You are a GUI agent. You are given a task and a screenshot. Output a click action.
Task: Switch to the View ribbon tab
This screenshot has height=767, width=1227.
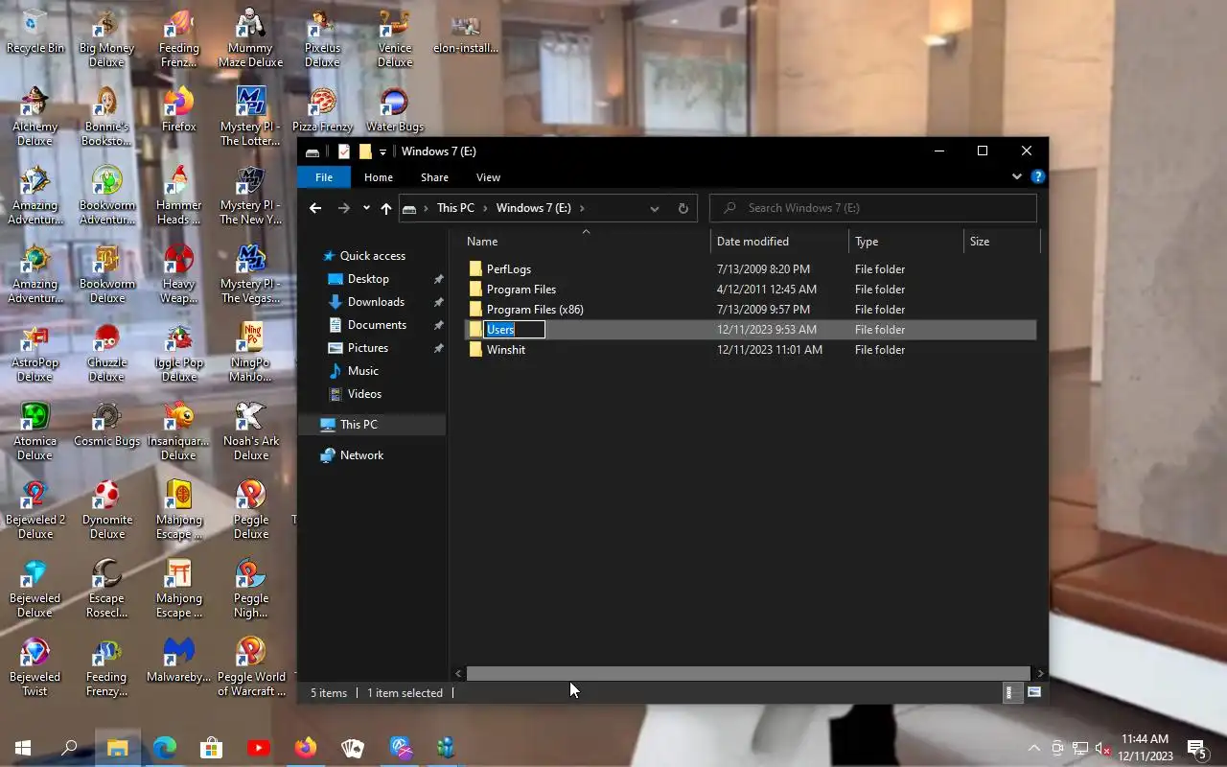point(488,177)
